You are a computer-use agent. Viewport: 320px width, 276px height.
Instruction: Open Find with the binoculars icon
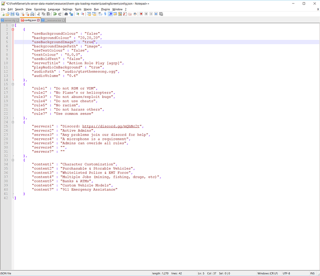pyautogui.click(x=66, y=14)
